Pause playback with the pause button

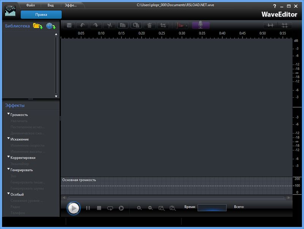pyautogui.click(x=88, y=208)
